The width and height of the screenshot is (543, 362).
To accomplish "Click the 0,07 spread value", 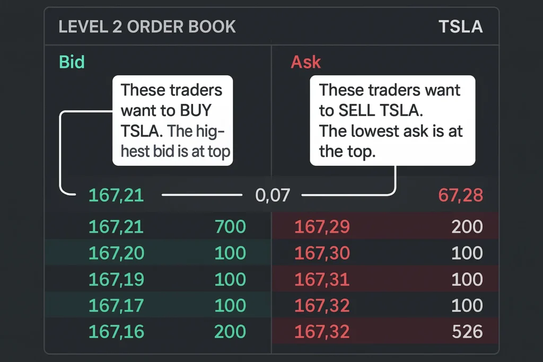I will click(x=273, y=195).
